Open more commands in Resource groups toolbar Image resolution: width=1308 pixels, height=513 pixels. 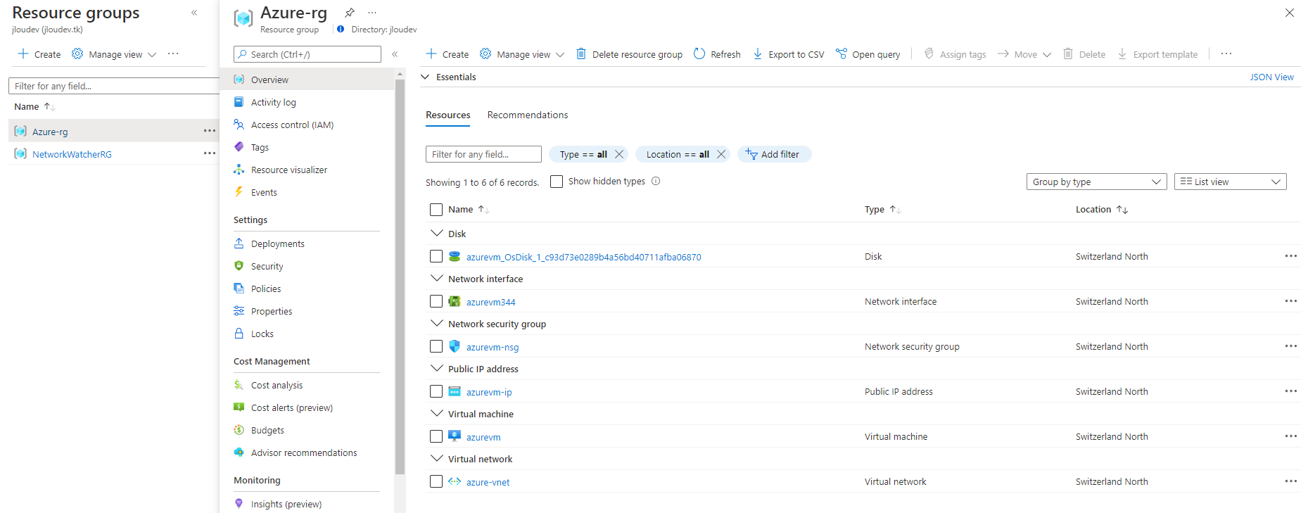[x=173, y=54]
